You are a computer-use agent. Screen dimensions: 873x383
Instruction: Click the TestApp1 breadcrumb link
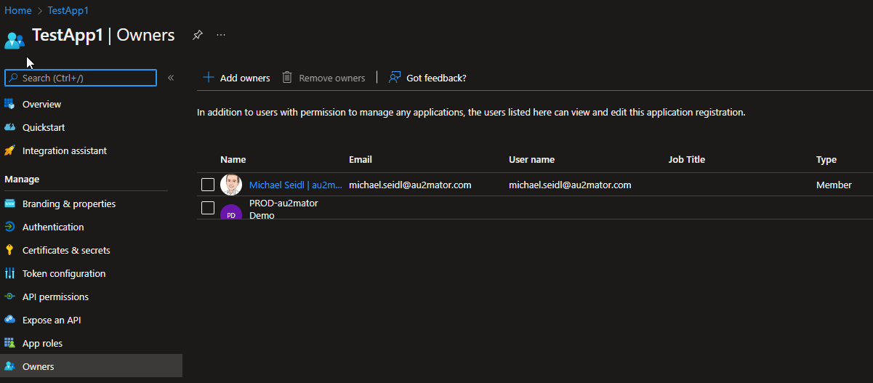(x=68, y=11)
